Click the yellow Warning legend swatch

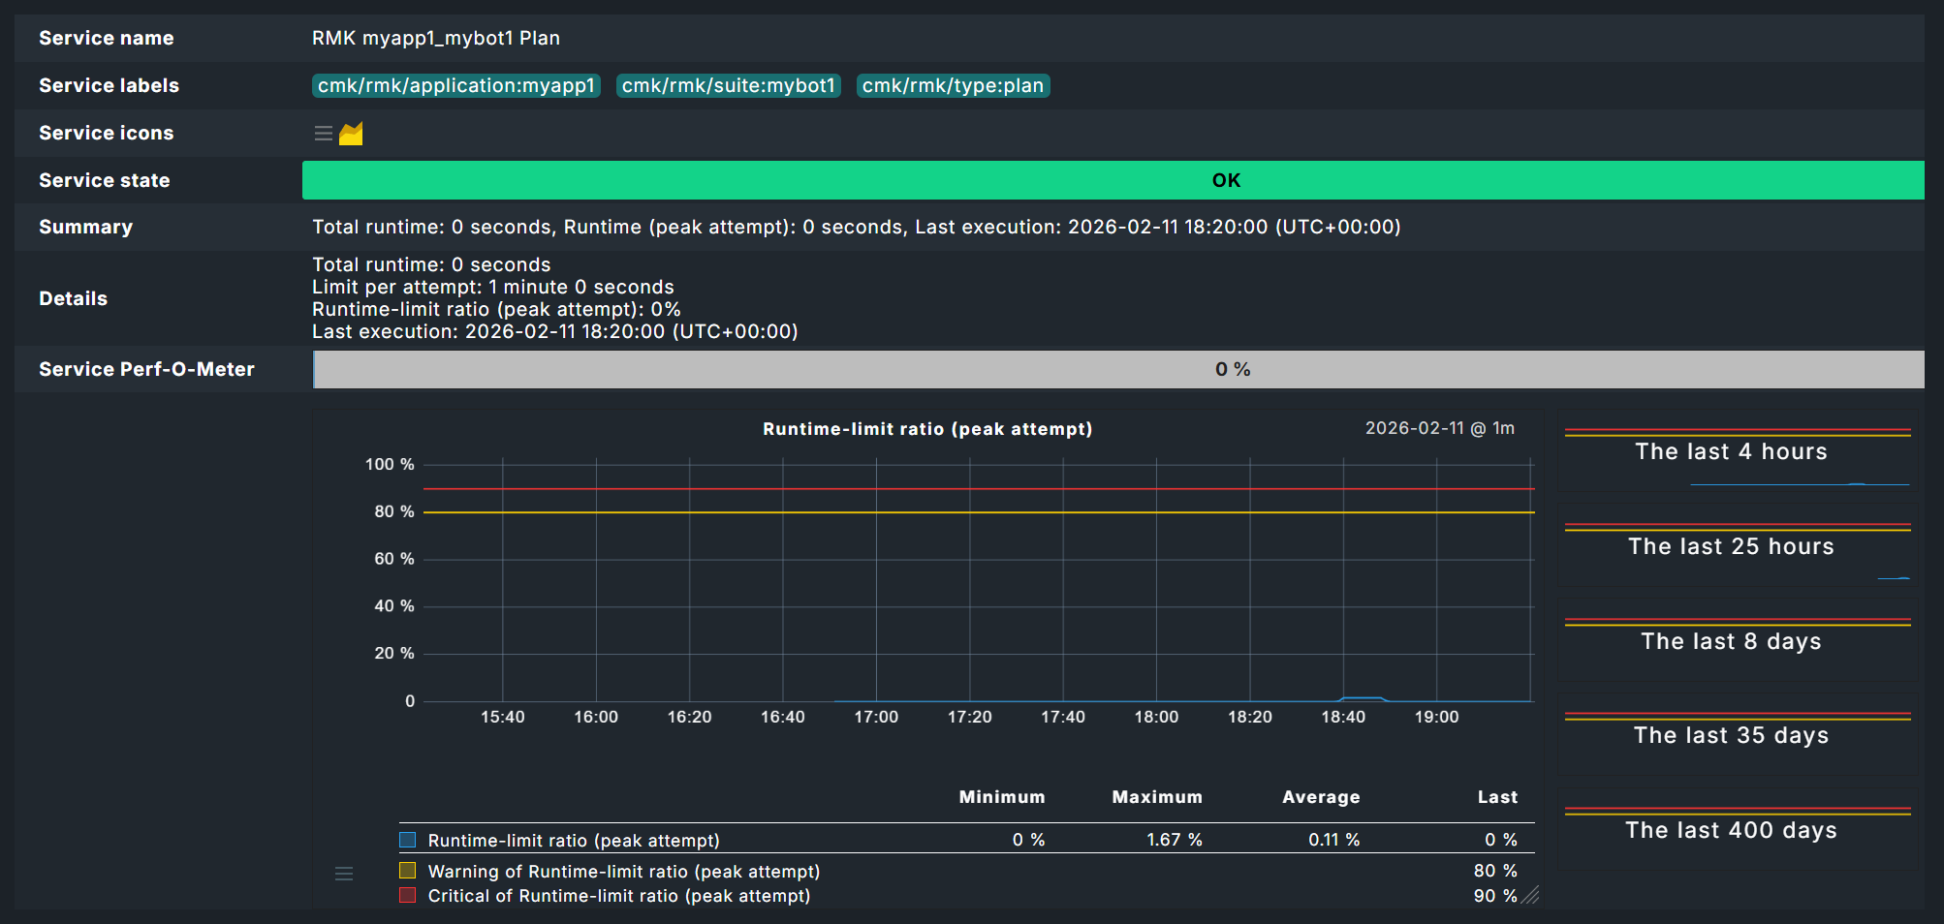(407, 870)
